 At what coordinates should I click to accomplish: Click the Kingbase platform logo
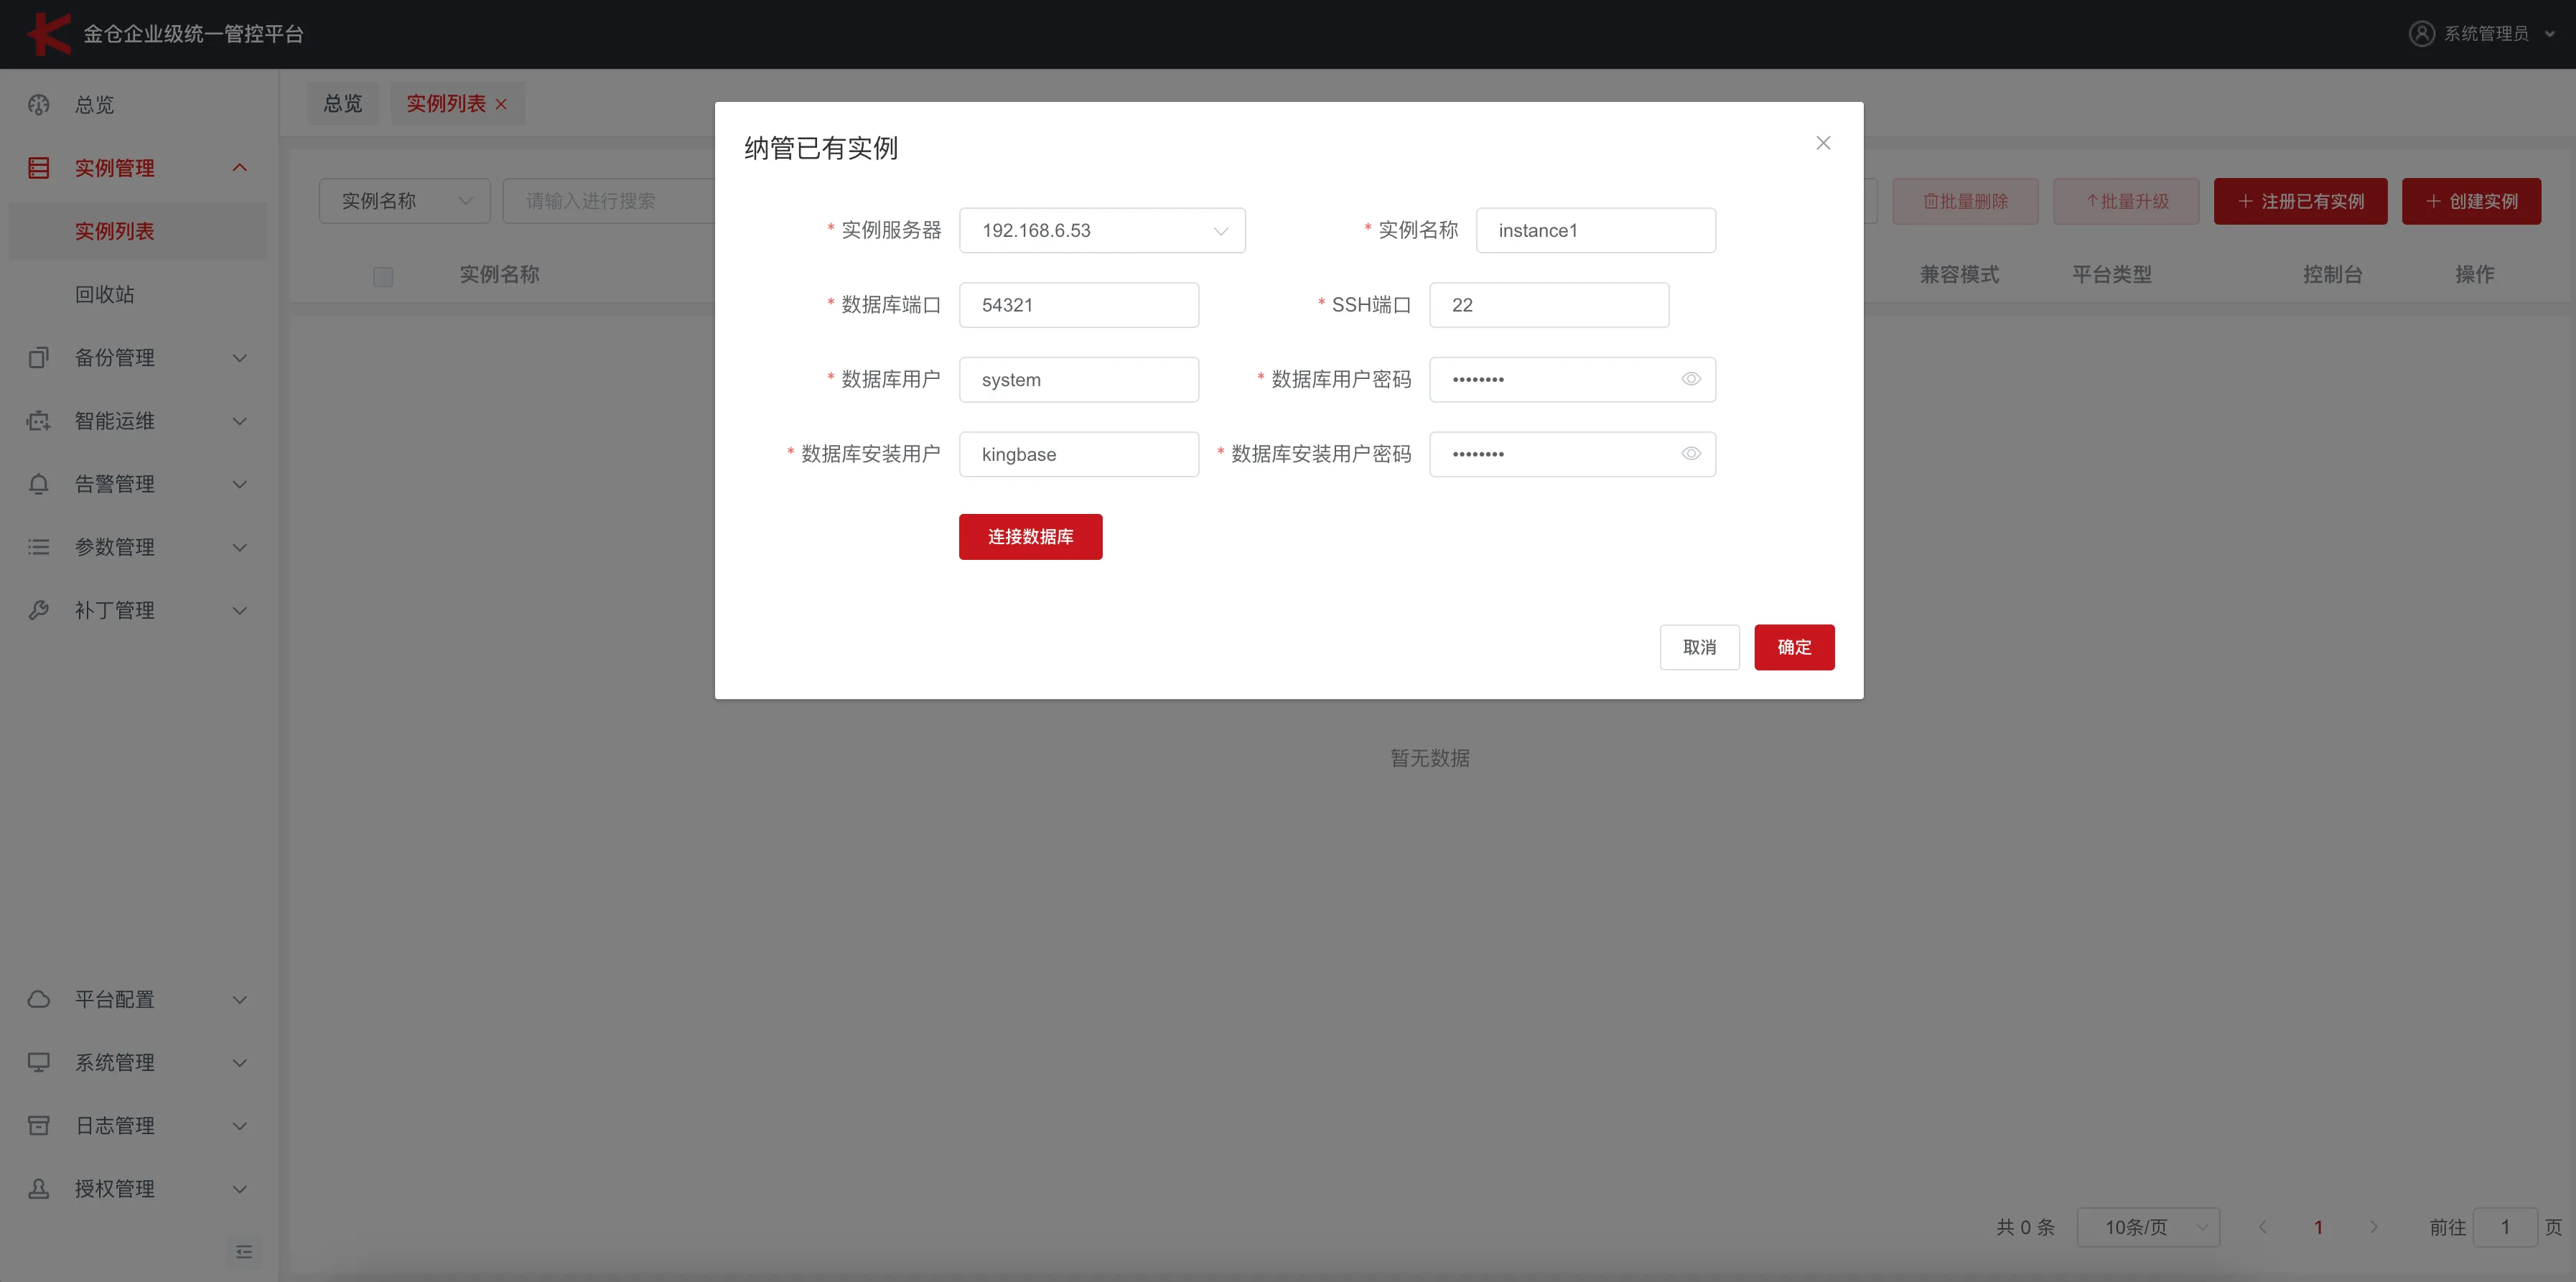pyautogui.click(x=47, y=33)
